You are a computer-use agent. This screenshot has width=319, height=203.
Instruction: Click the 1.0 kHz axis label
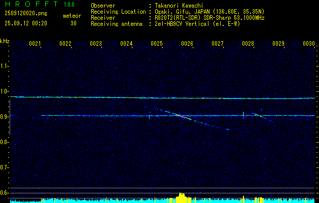point(4,91)
